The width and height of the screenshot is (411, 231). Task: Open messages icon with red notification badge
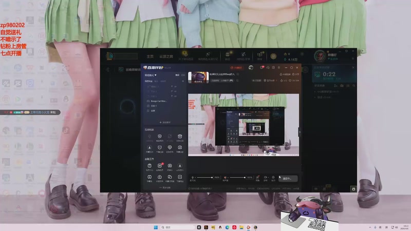point(262,68)
